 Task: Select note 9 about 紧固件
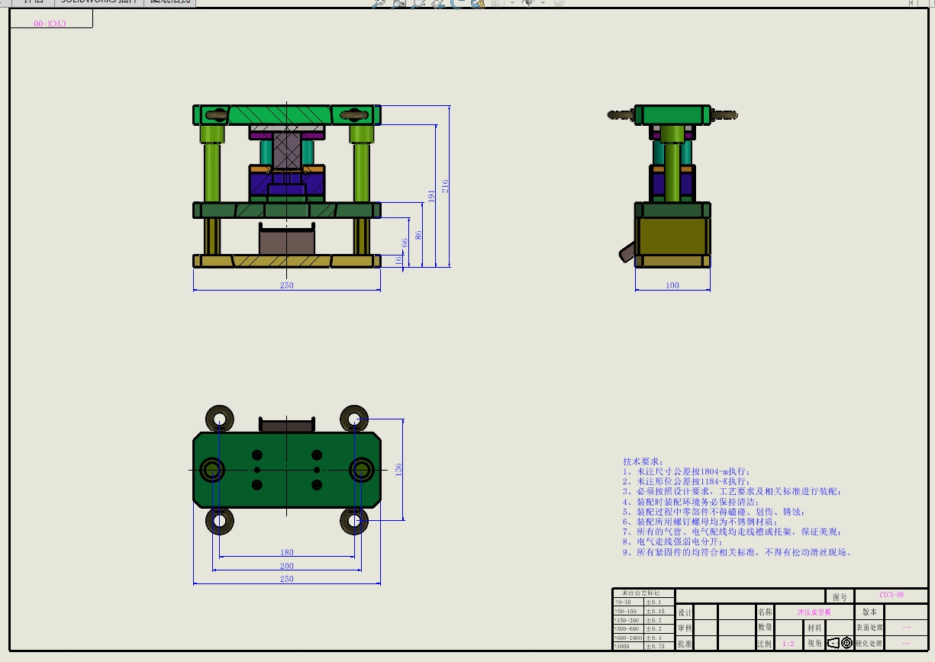pos(737,552)
